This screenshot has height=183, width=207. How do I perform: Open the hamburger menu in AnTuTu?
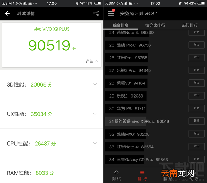pyautogui.click(x=111, y=13)
